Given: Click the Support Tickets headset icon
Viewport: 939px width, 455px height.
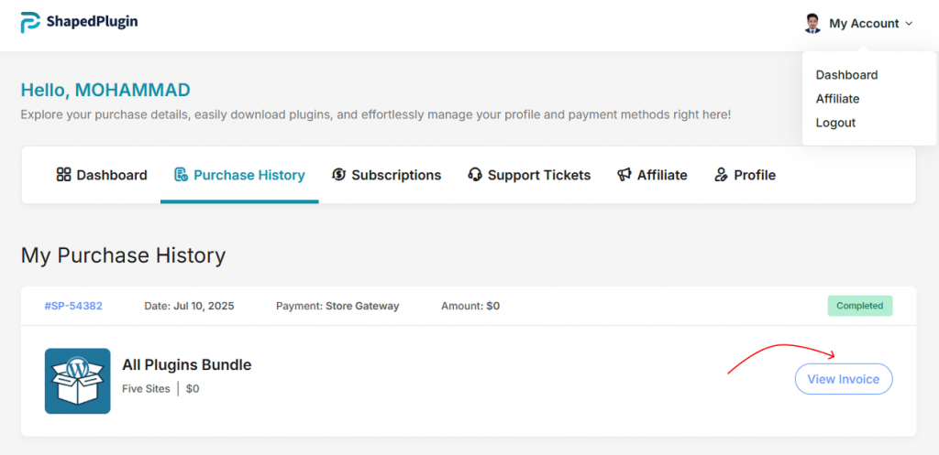Looking at the screenshot, I should 475,175.
